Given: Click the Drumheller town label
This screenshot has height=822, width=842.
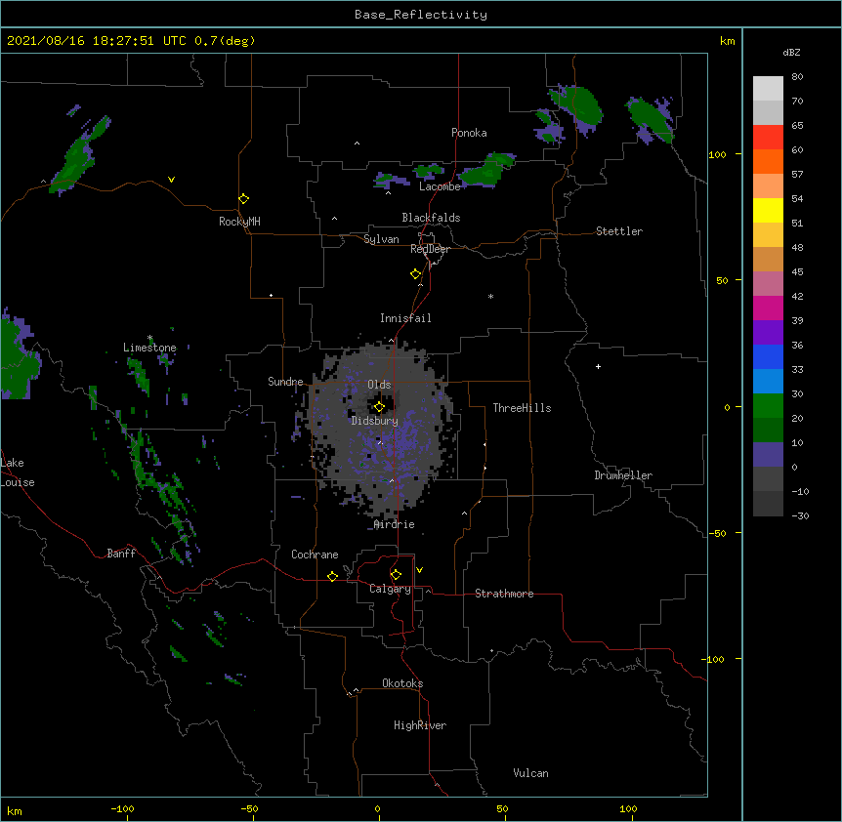Looking at the screenshot, I should (623, 475).
